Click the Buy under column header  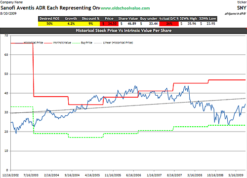click(x=149, y=19)
